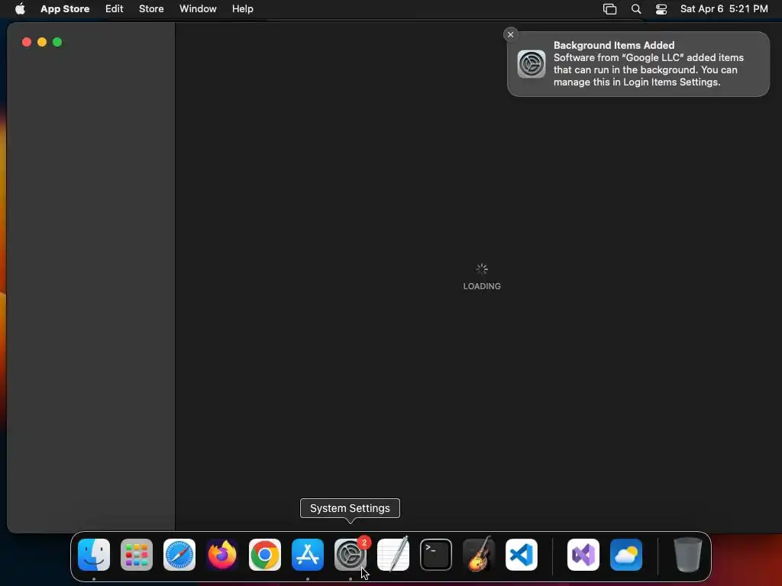Click the App Store Dock icon
Screen dimensions: 782x586
pos(308,555)
